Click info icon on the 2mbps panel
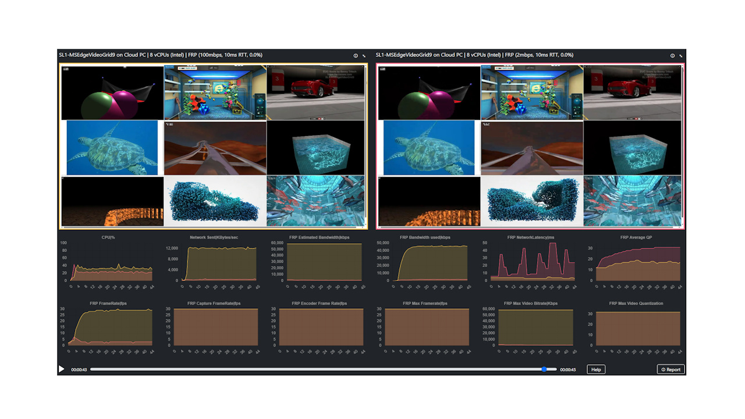This screenshot has width=745, height=419. click(x=672, y=56)
